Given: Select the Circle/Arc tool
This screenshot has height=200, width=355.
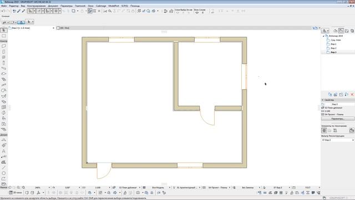Looking at the screenshot, I should click(4, 173).
